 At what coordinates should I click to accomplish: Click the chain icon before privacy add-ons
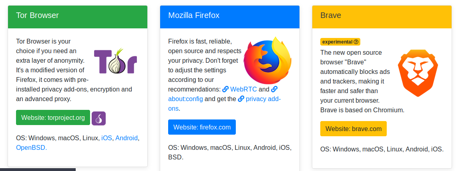pos(241,99)
